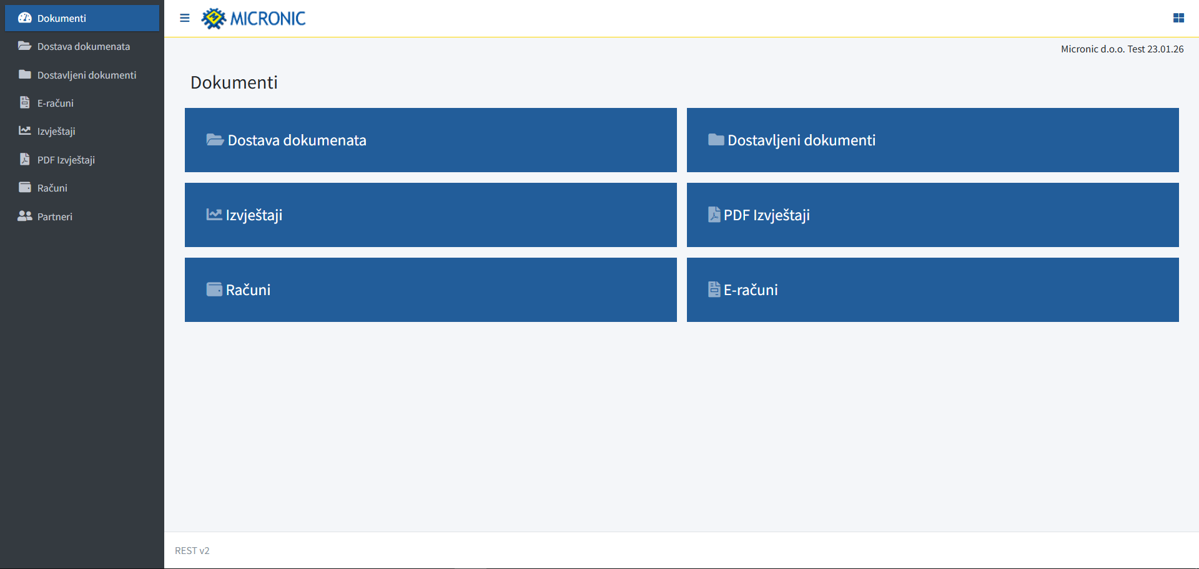Click the Partneri users icon in sidebar
Image resolution: width=1199 pixels, height=569 pixels.
[25, 216]
